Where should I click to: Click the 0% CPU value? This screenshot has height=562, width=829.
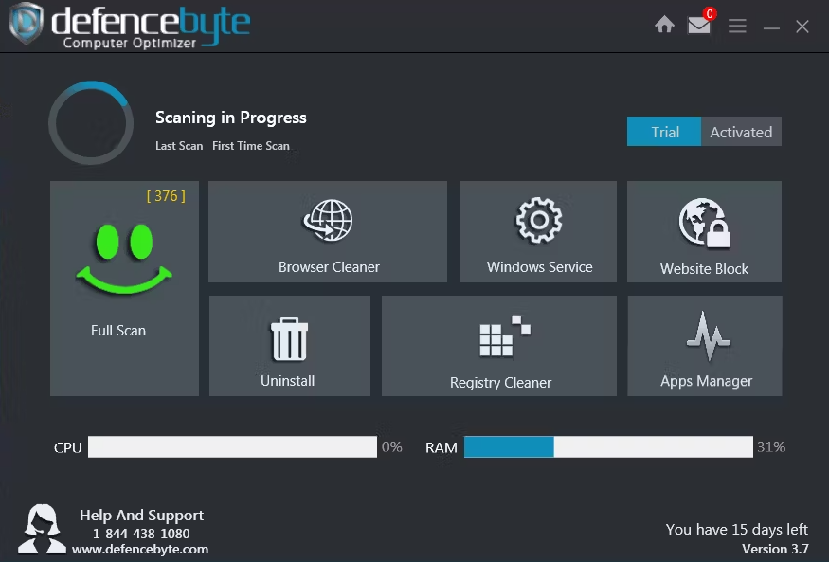392,447
